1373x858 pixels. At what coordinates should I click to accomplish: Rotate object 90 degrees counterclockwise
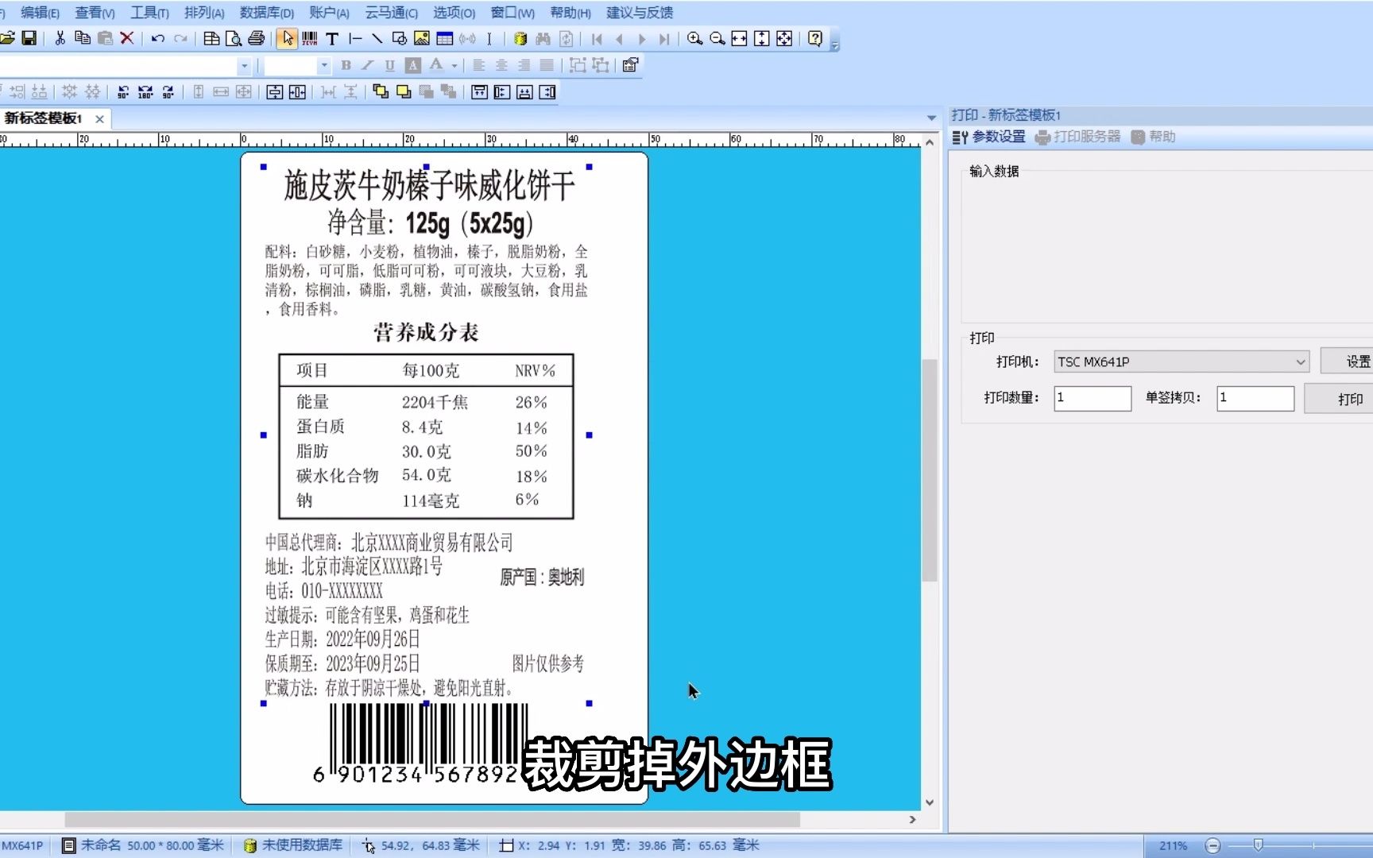[x=123, y=92]
